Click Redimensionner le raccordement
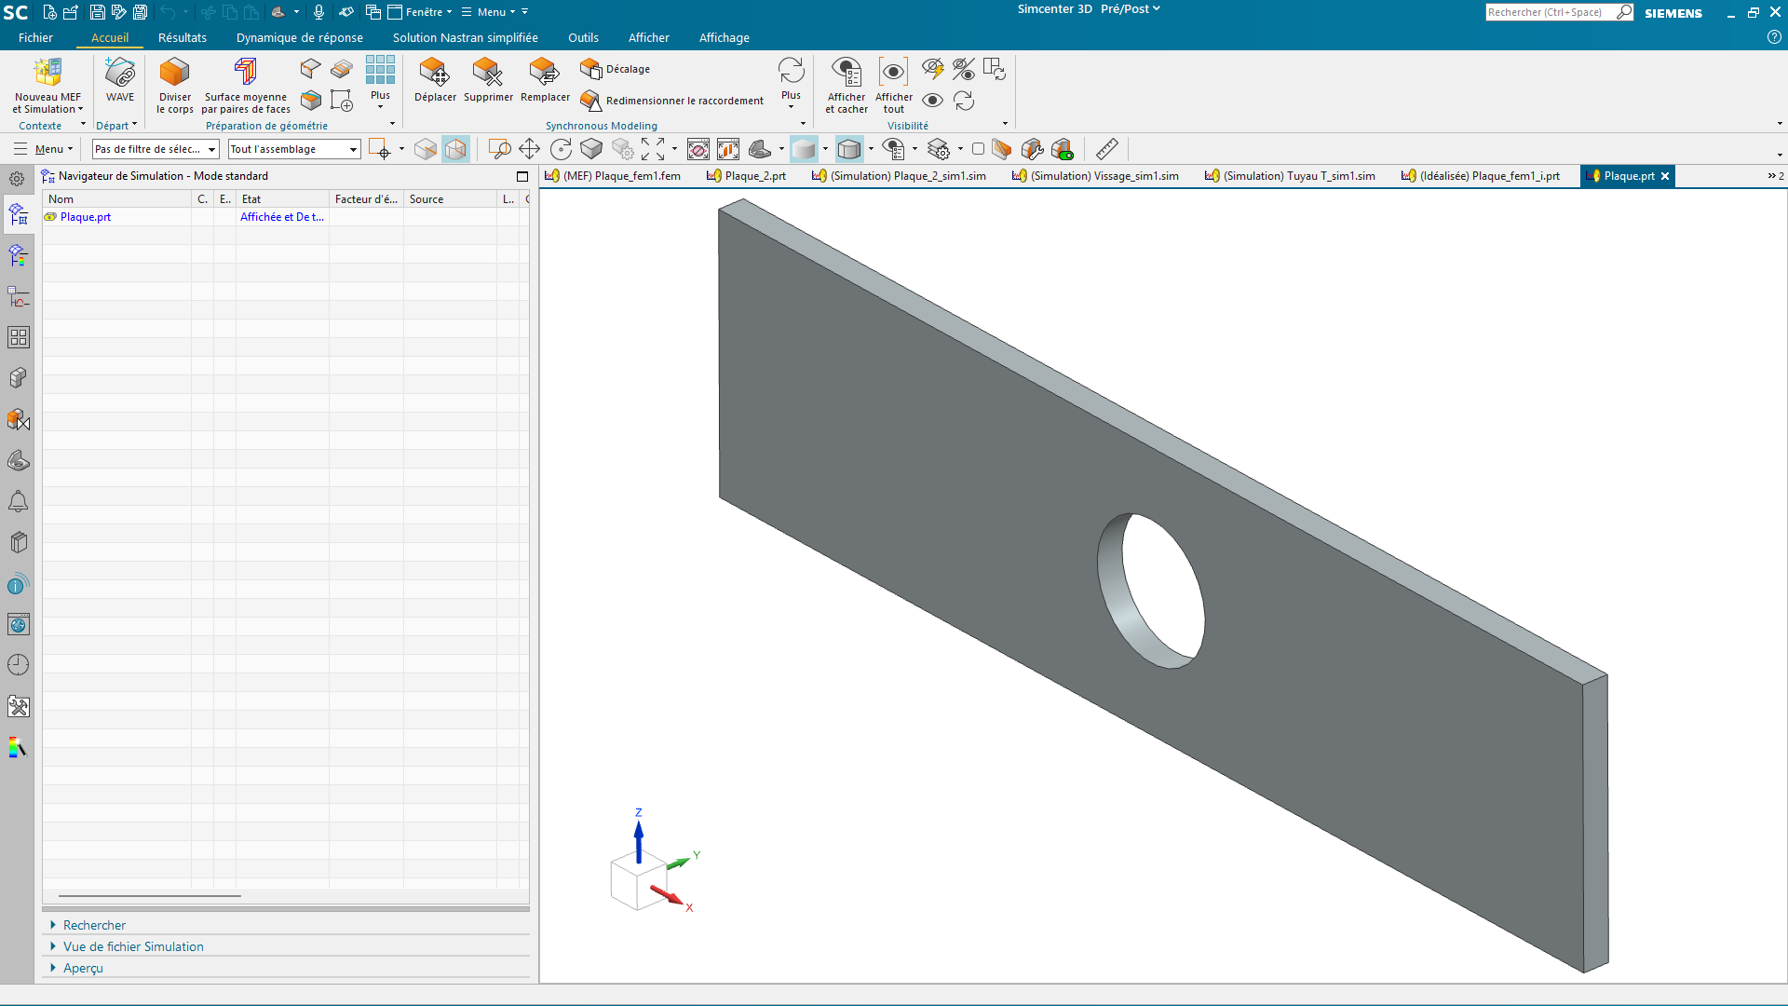 coord(672,101)
